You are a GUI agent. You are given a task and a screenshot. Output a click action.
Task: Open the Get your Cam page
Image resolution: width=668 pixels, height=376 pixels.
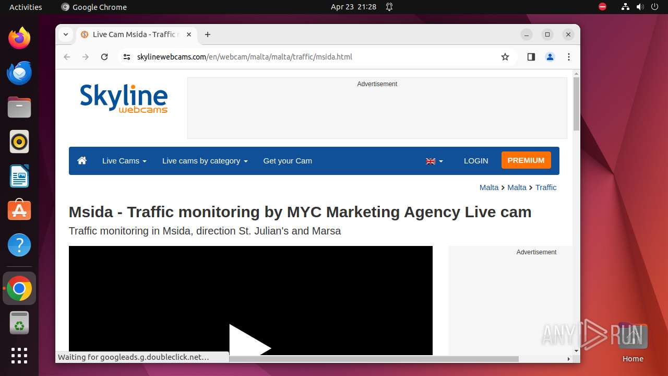pos(288,161)
